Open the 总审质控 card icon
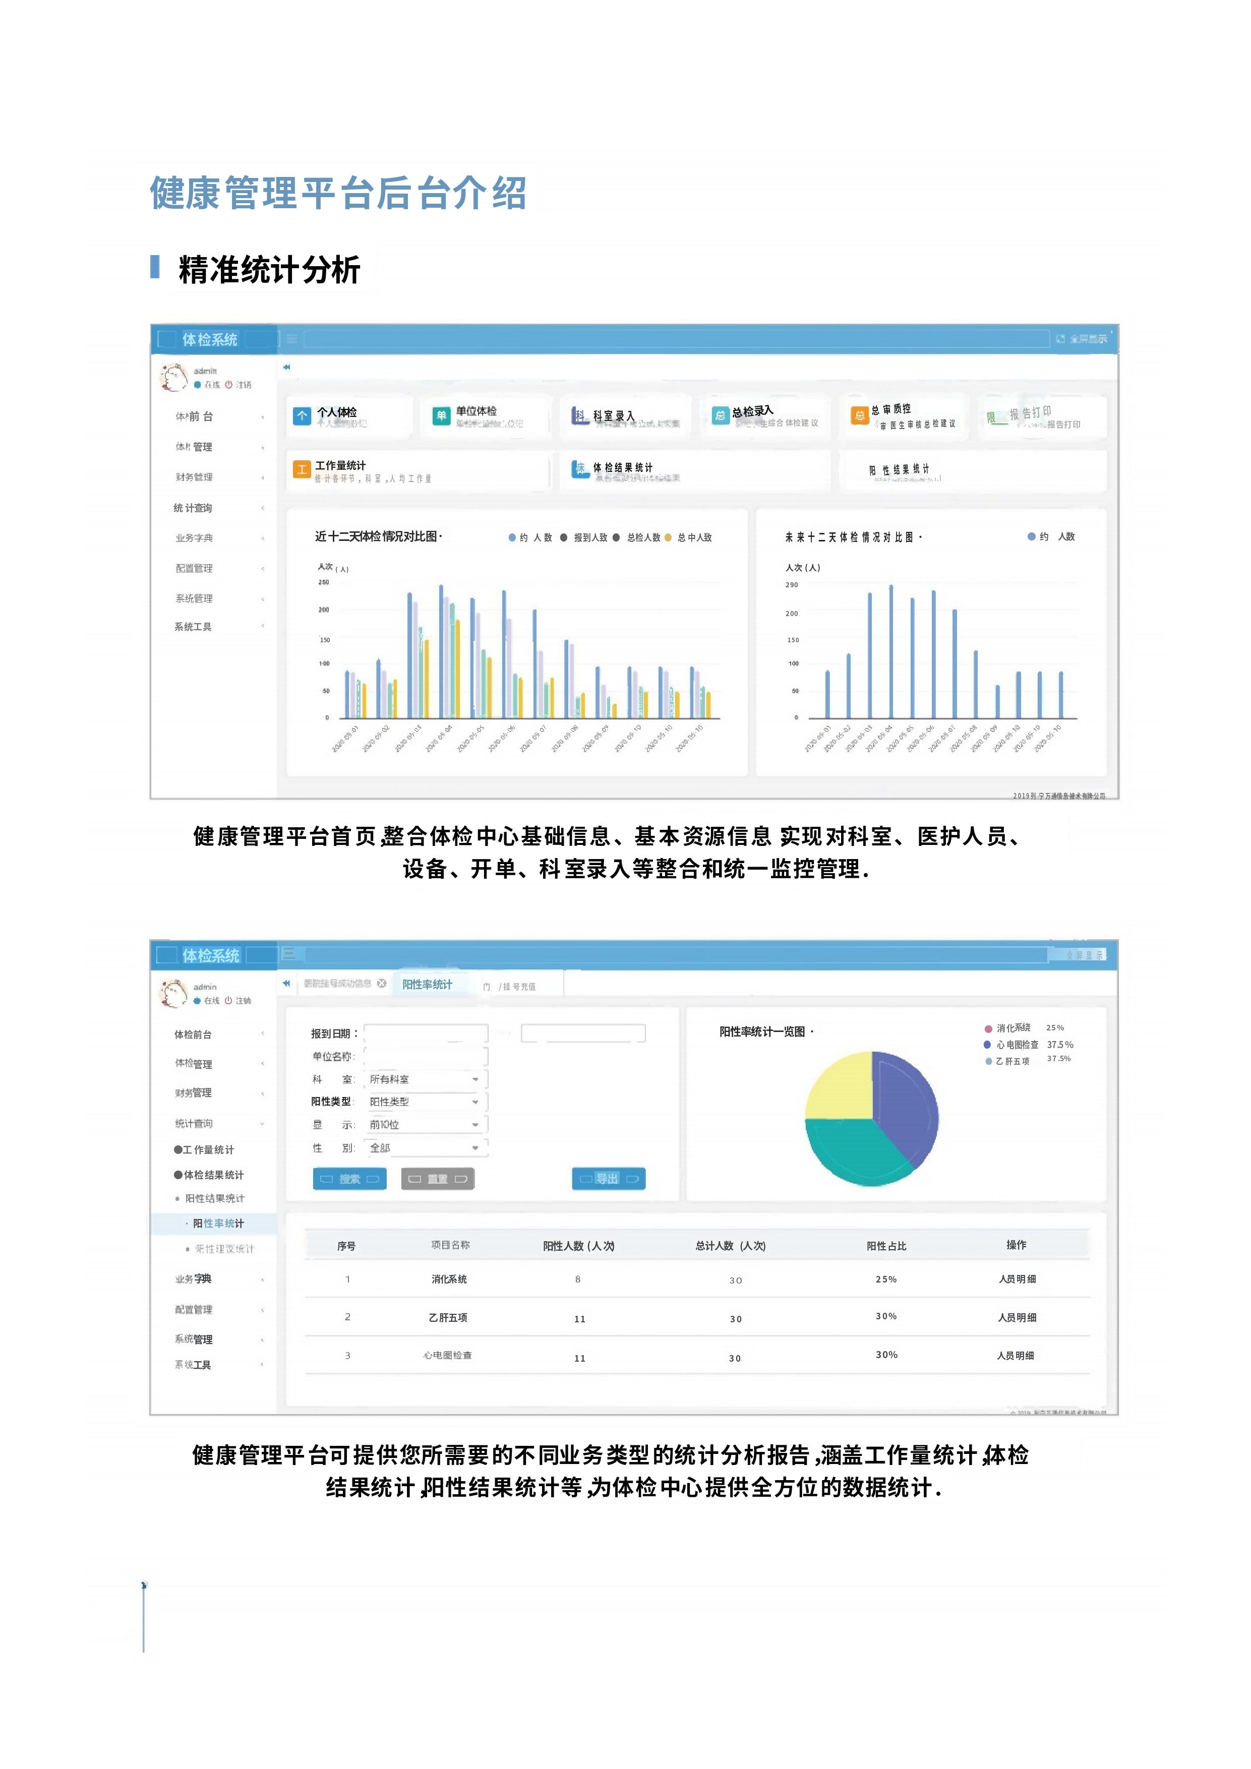This screenshot has height=1769, width=1251. pos(859,415)
